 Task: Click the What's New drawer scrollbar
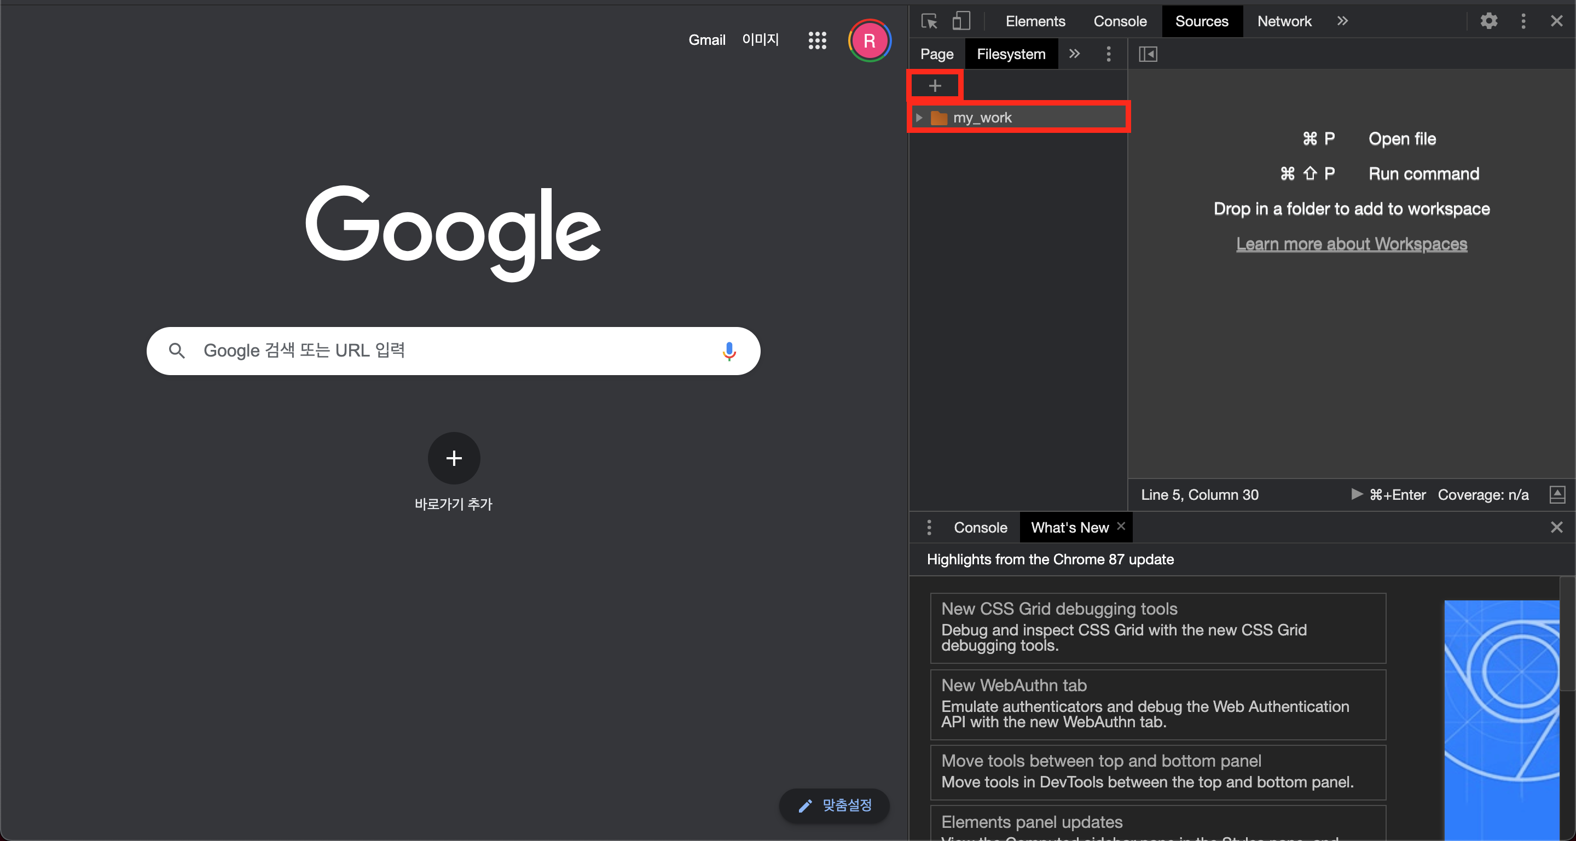point(1567,634)
